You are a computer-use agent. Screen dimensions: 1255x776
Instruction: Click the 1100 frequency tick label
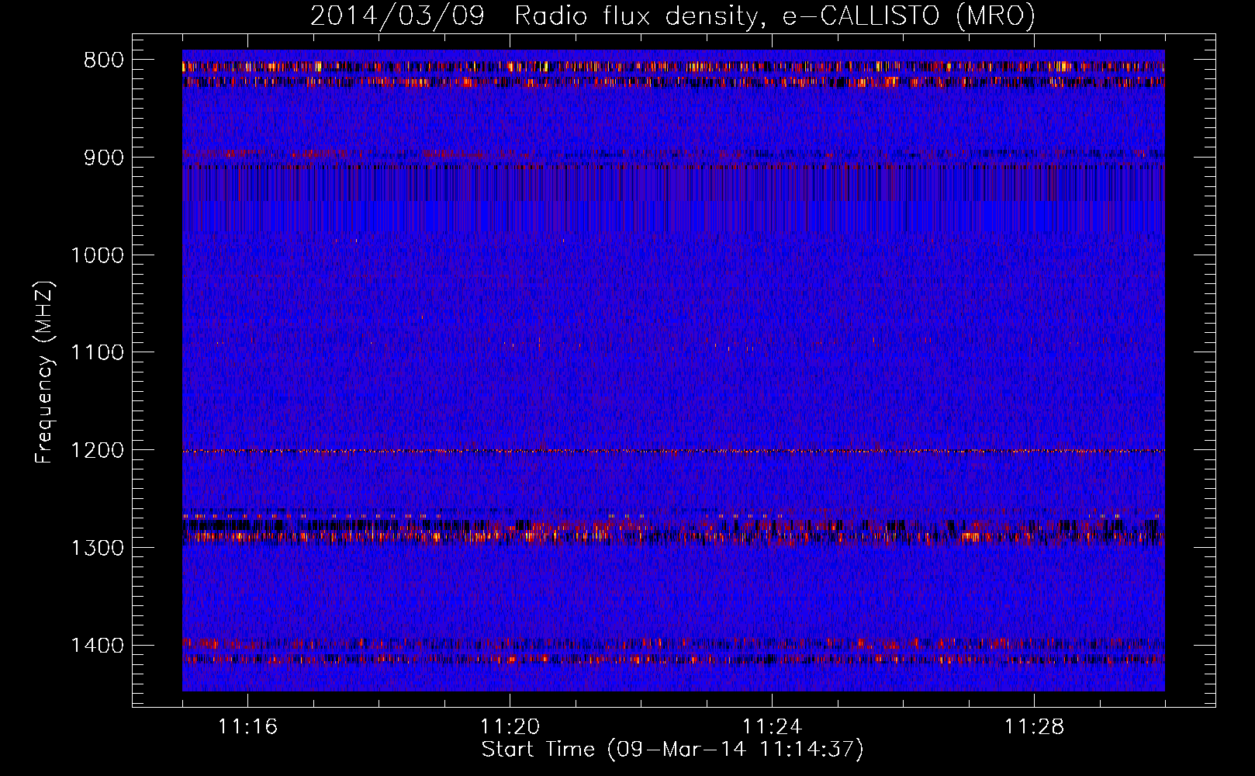coord(98,353)
